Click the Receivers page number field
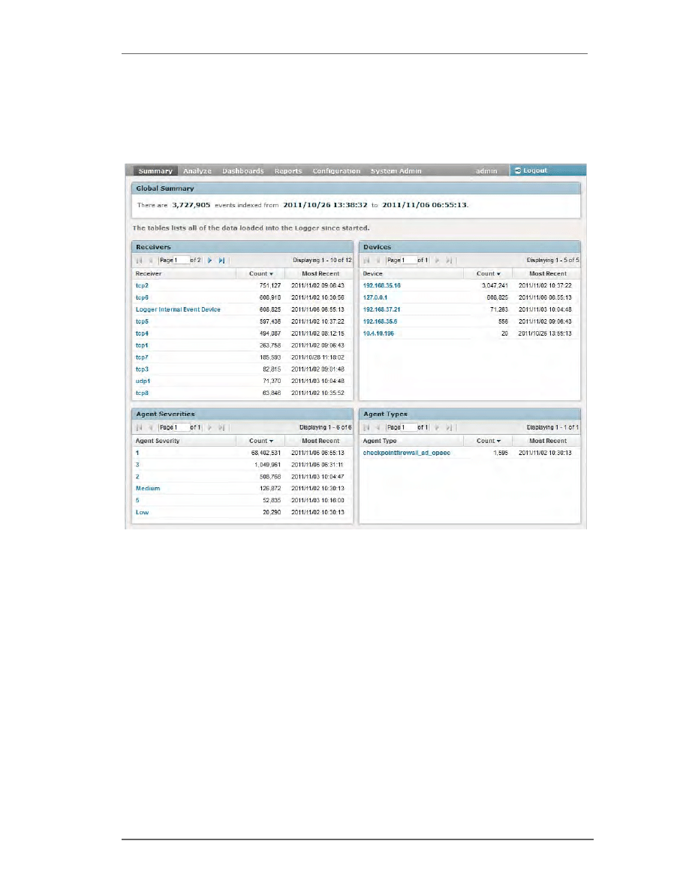This screenshot has height=892, width=689. 180,261
